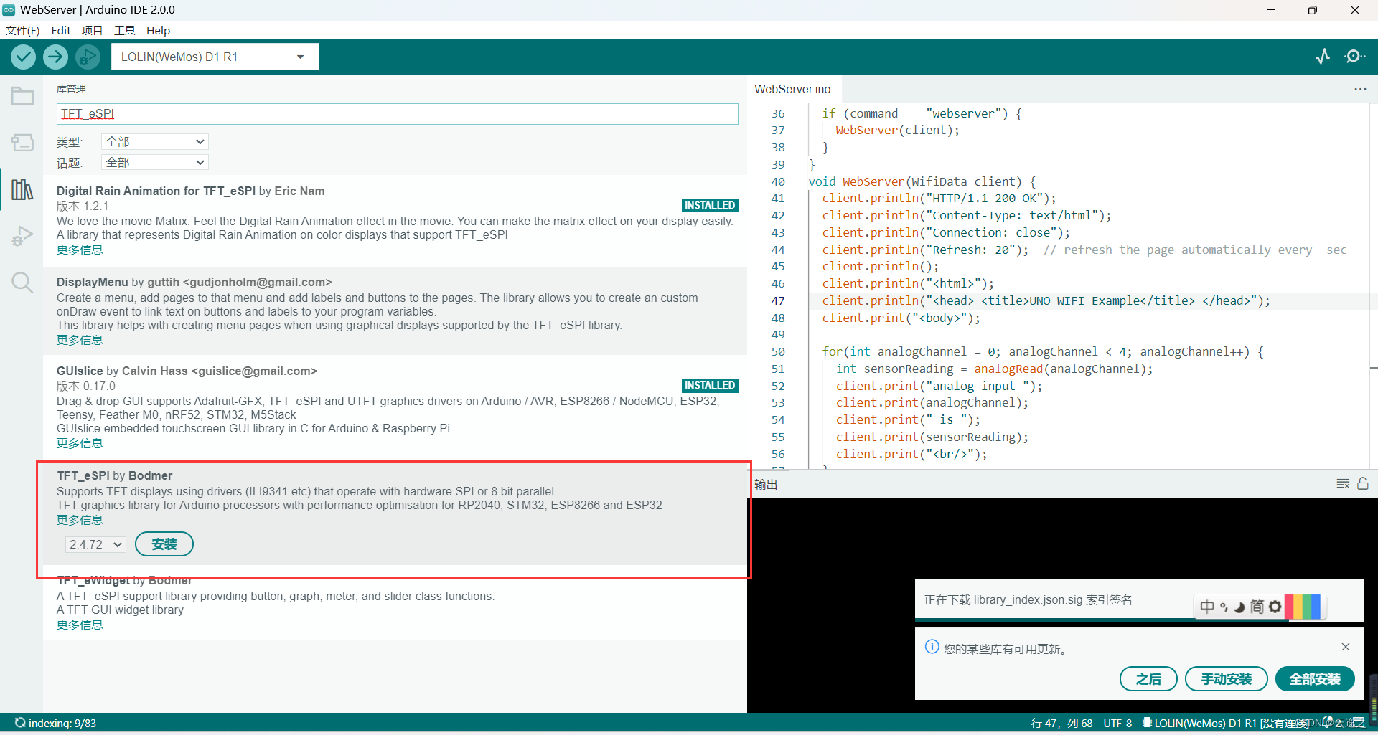This screenshot has width=1378, height=735.
Task: Open 更多信息 for GUIslice
Action: [x=80, y=443]
